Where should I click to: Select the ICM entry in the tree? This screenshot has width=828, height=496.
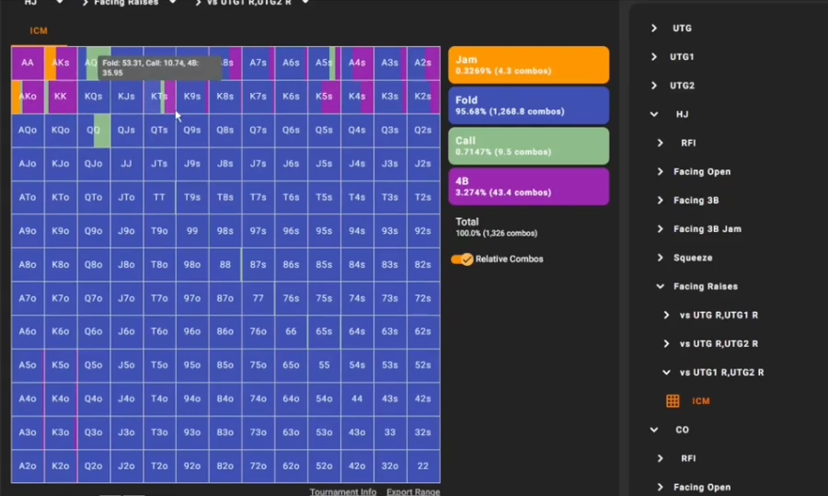(701, 401)
